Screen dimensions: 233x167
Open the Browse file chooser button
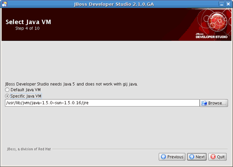tap(214, 103)
